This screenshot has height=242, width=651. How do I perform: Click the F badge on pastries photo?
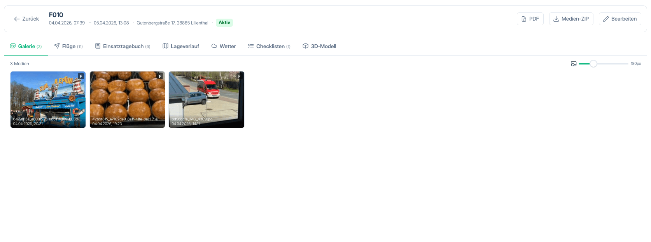pyautogui.click(x=160, y=76)
